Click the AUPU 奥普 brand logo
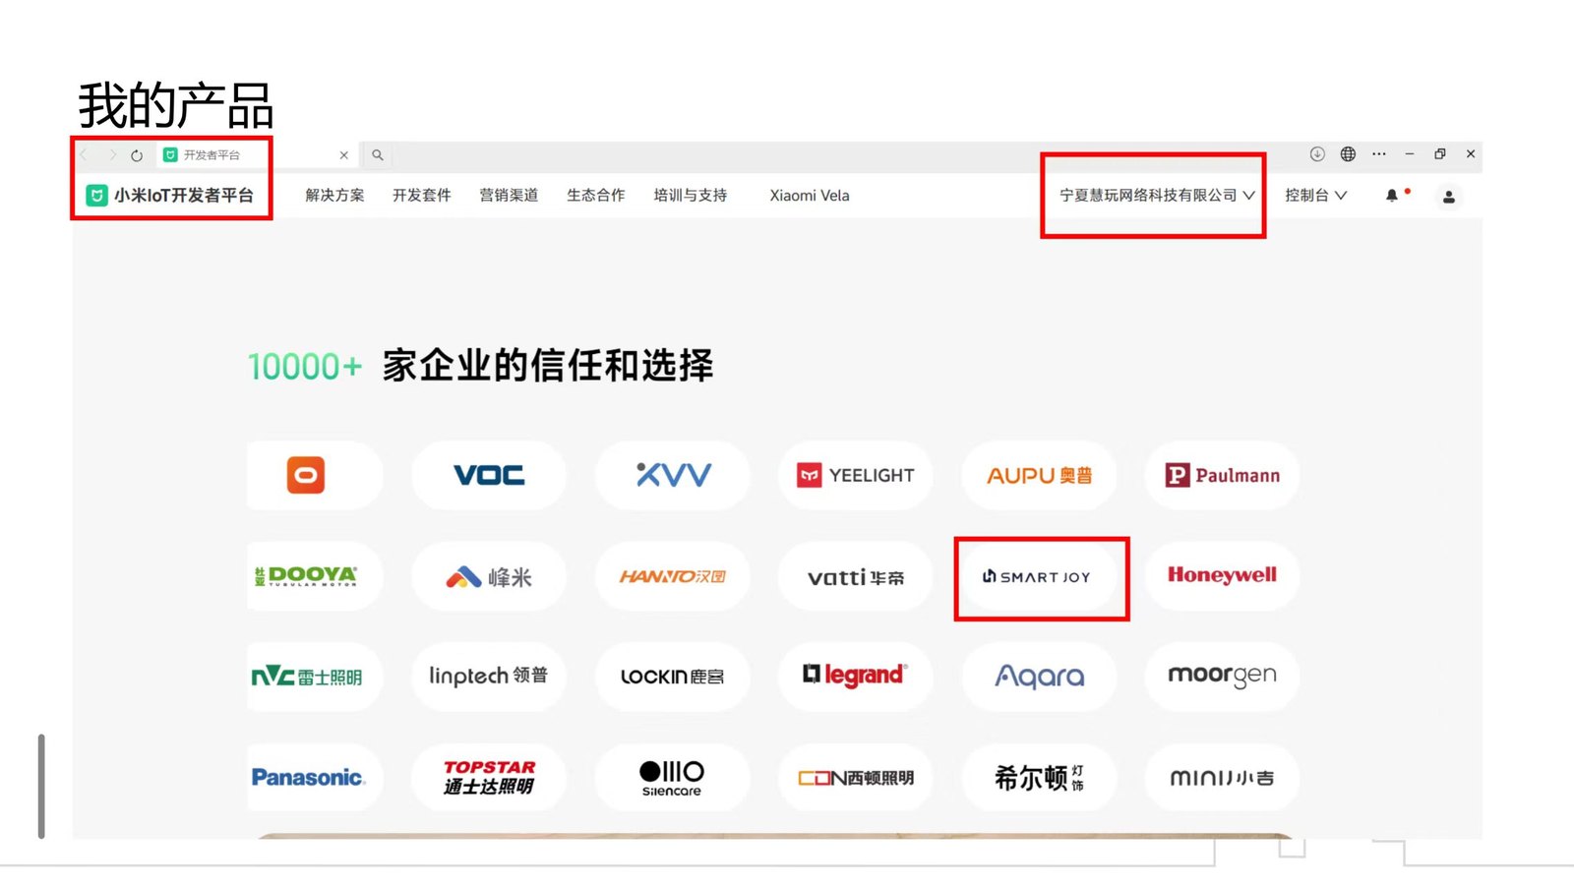 (x=1039, y=475)
